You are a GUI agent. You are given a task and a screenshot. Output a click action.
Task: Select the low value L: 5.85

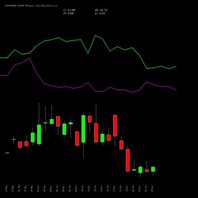[100, 13]
